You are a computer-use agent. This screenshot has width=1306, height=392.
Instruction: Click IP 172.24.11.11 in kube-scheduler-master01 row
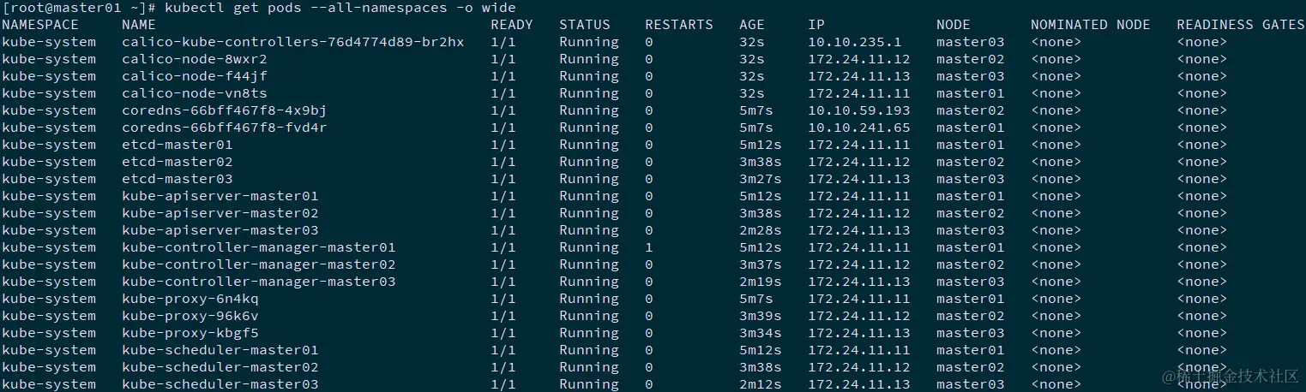pos(859,350)
